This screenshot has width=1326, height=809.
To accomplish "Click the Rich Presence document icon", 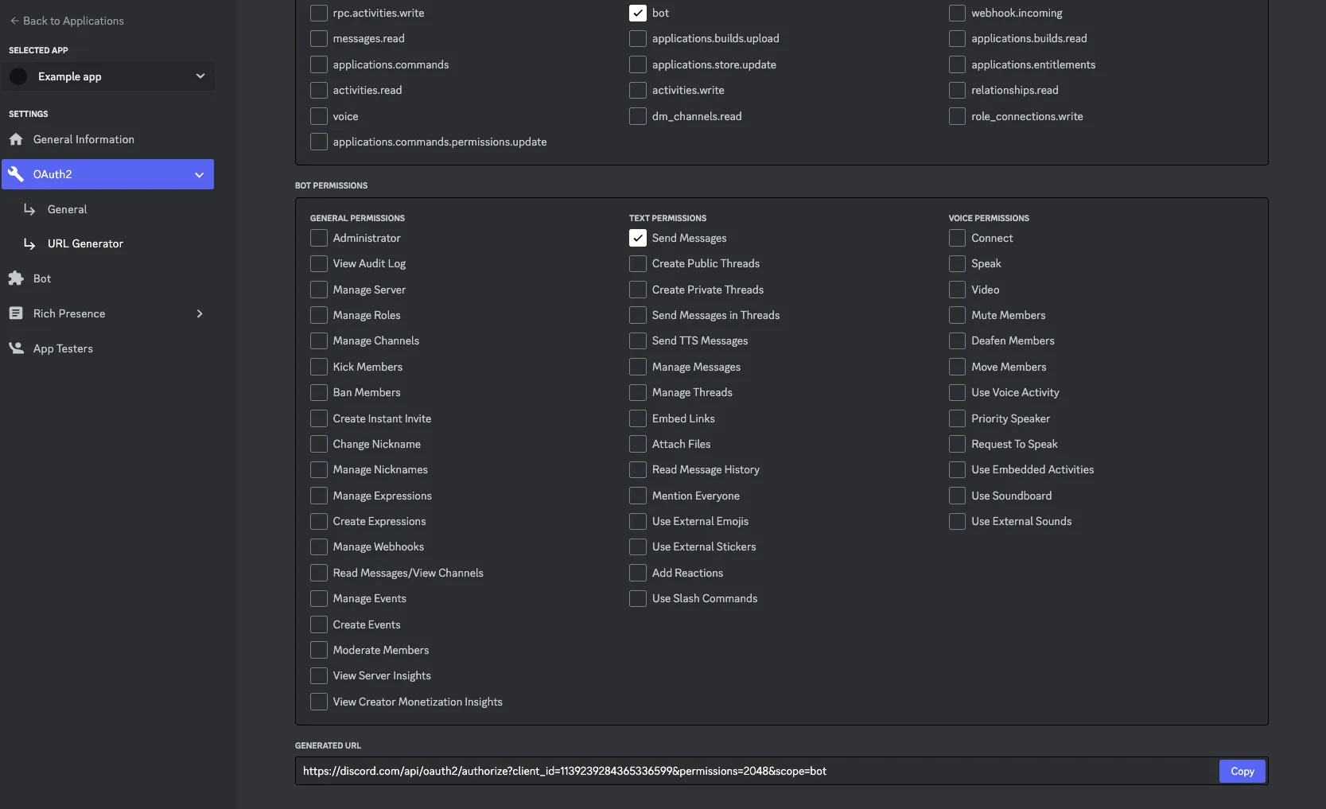I will coord(16,313).
